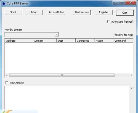
Task: Click the Start button
Action: [13, 12]
